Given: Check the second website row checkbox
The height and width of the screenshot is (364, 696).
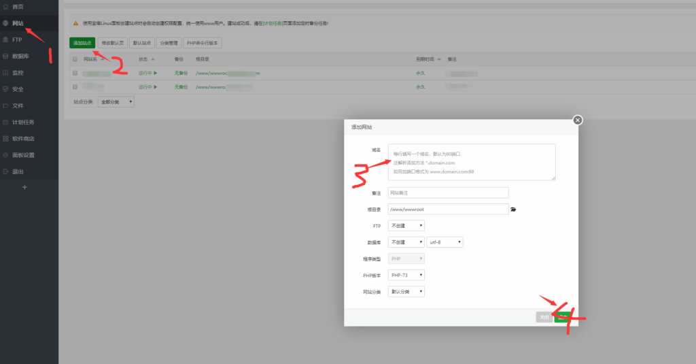Looking at the screenshot, I should pyautogui.click(x=75, y=87).
